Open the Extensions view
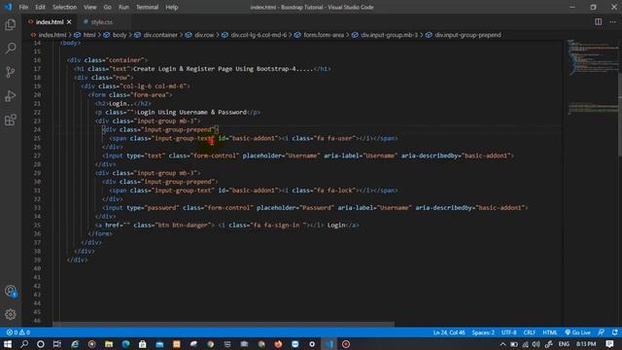 11,120
